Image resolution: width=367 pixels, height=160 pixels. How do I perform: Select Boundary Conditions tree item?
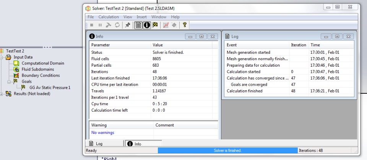tap(41, 75)
